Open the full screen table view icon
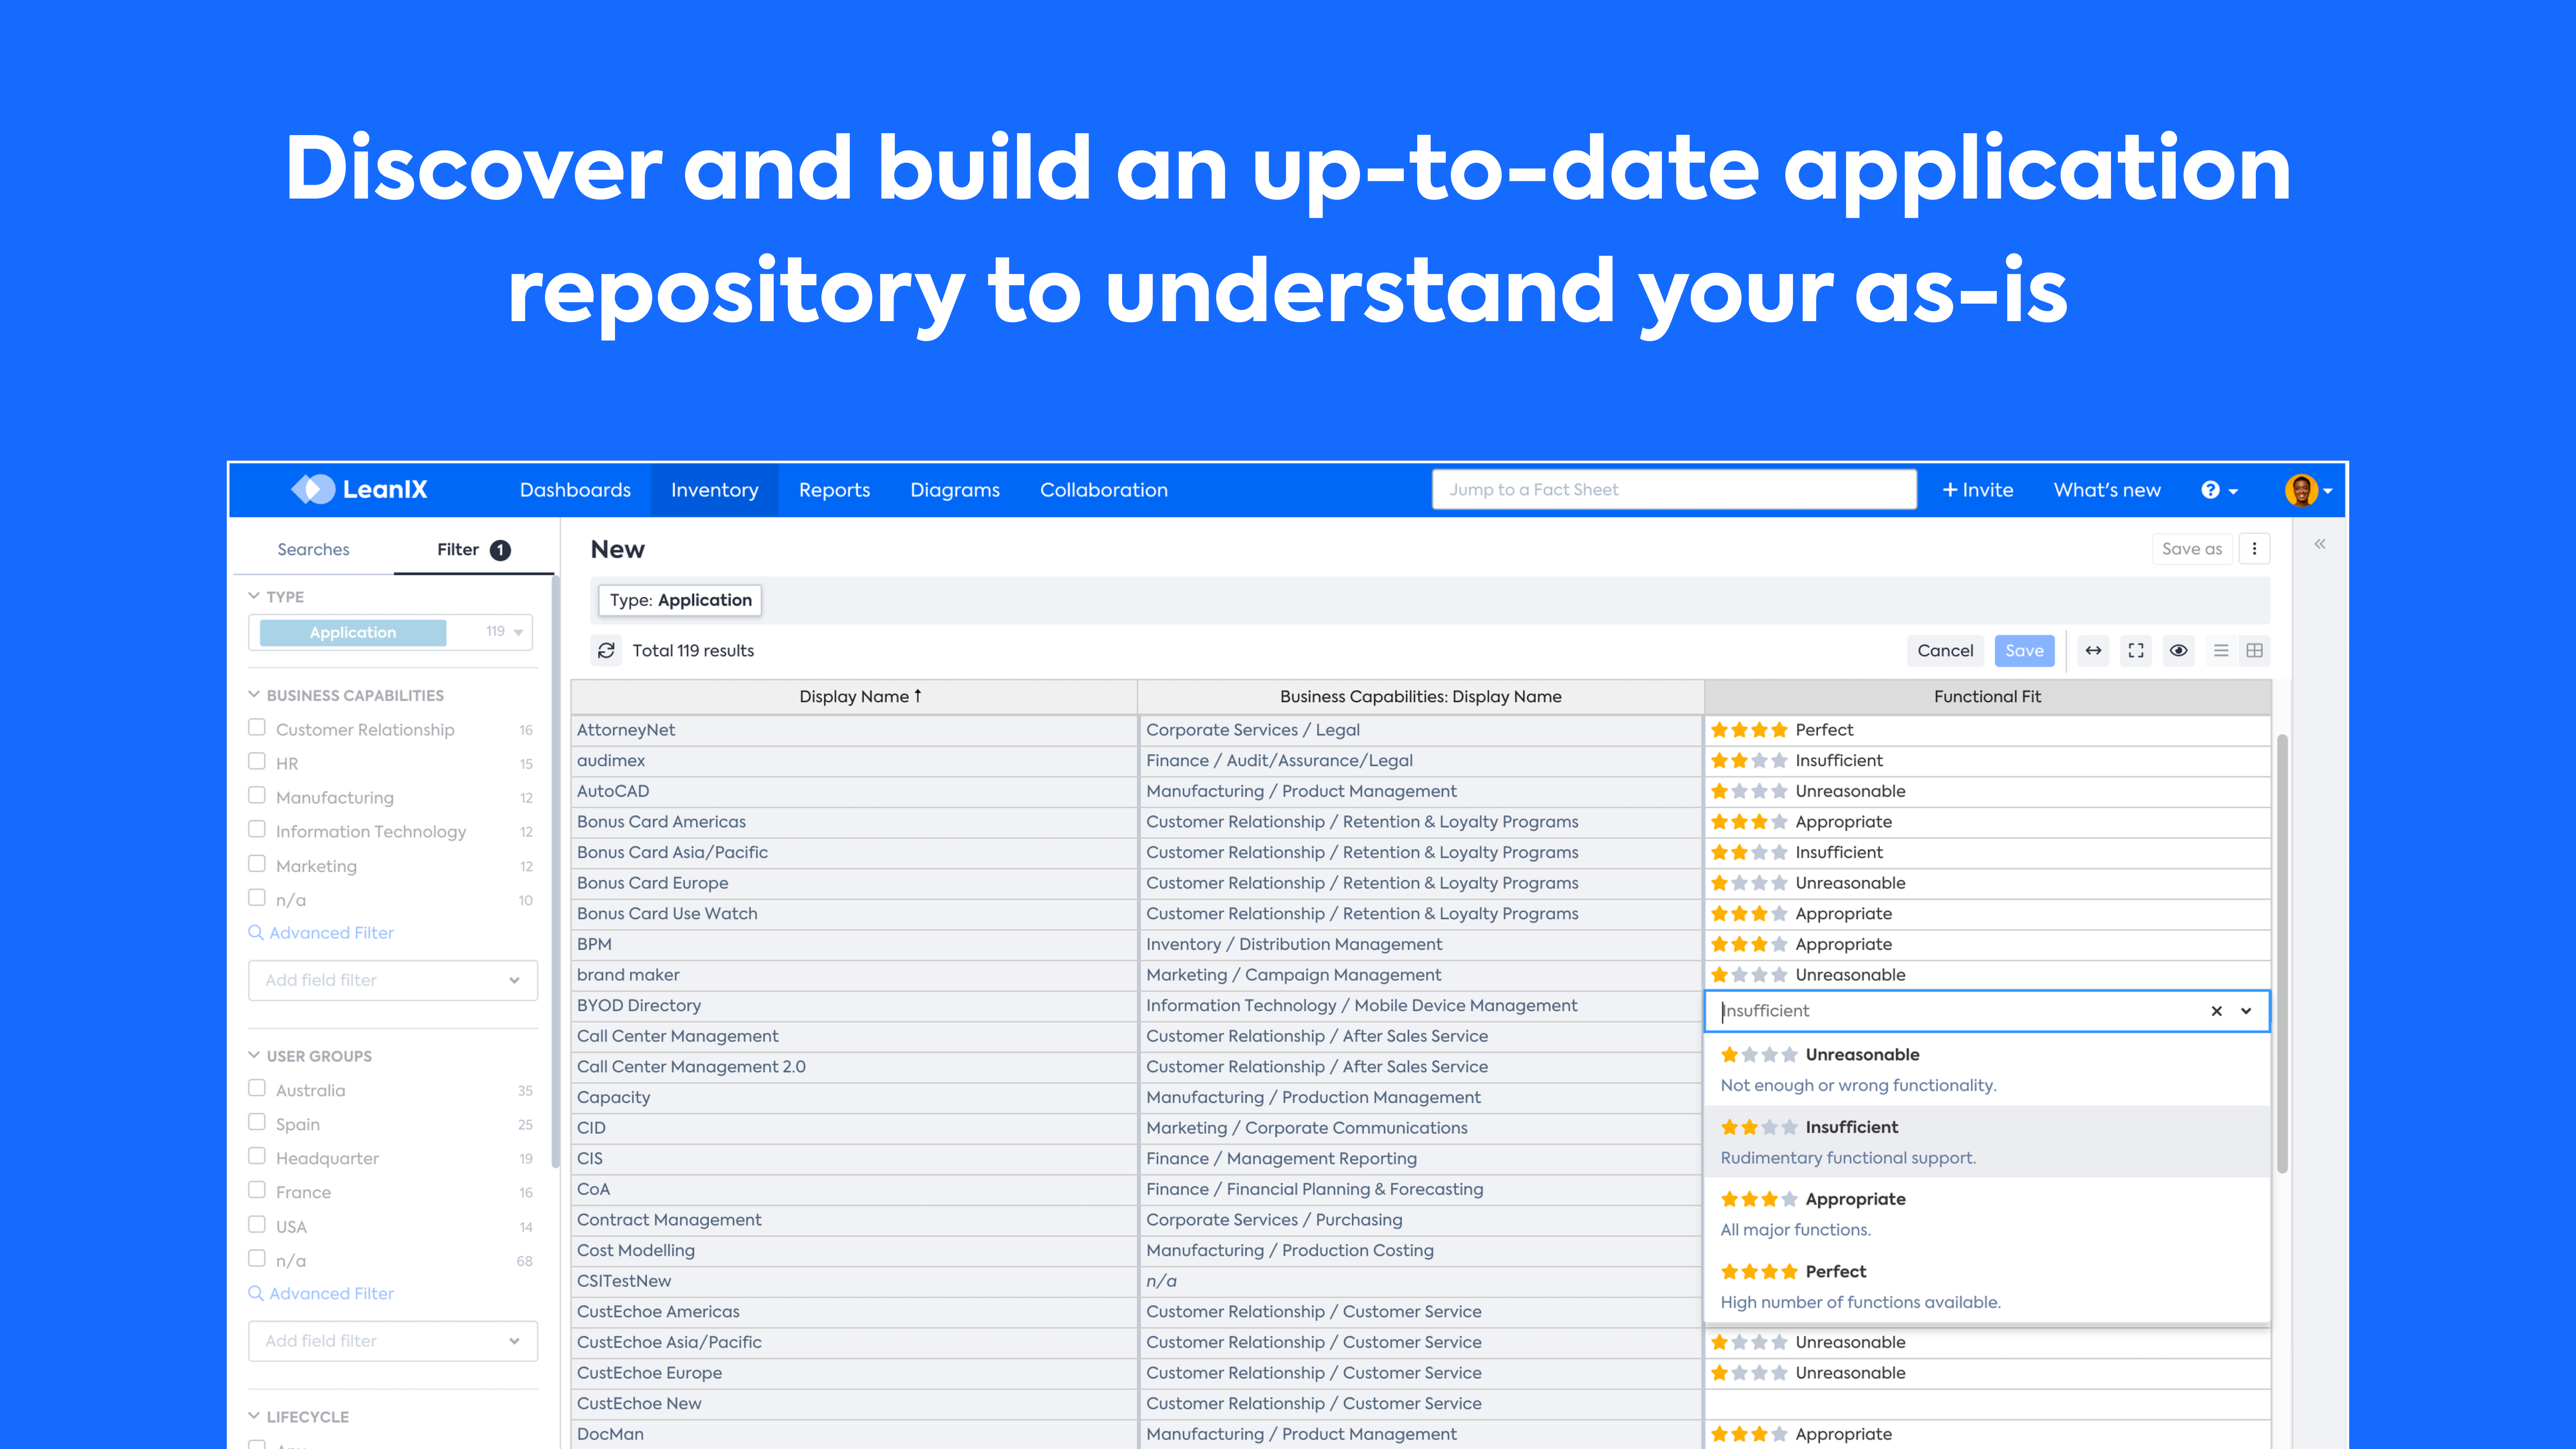The height and width of the screenshot is (1449, 2576). click(x=2136, y=650)
